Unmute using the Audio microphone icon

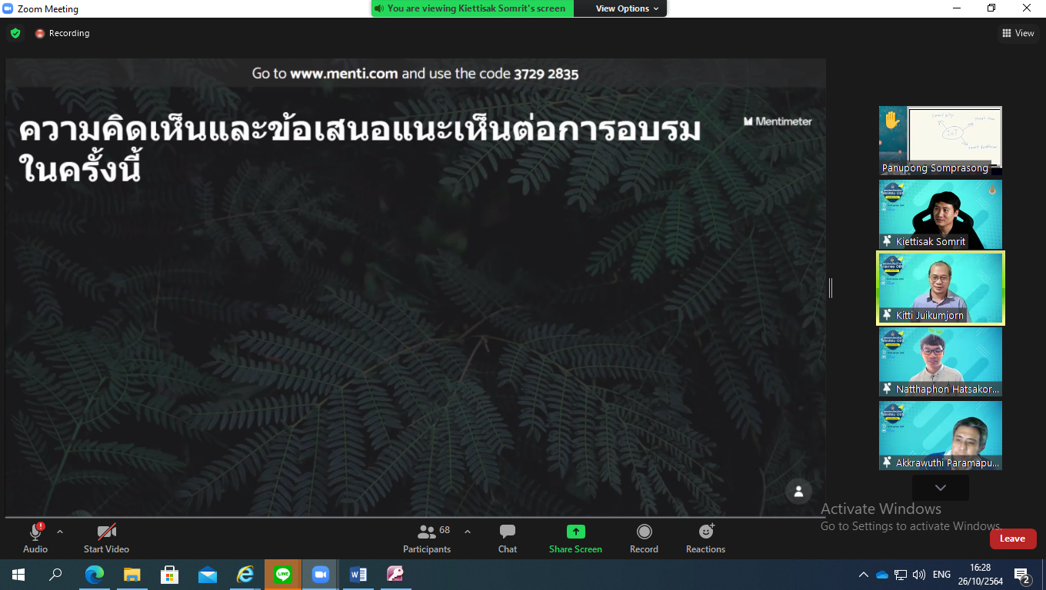(x=35, y=532)
